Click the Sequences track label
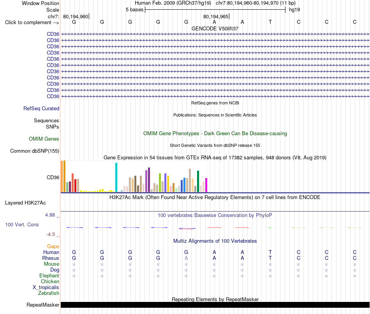370x314 pixels. tap(46, 120)
